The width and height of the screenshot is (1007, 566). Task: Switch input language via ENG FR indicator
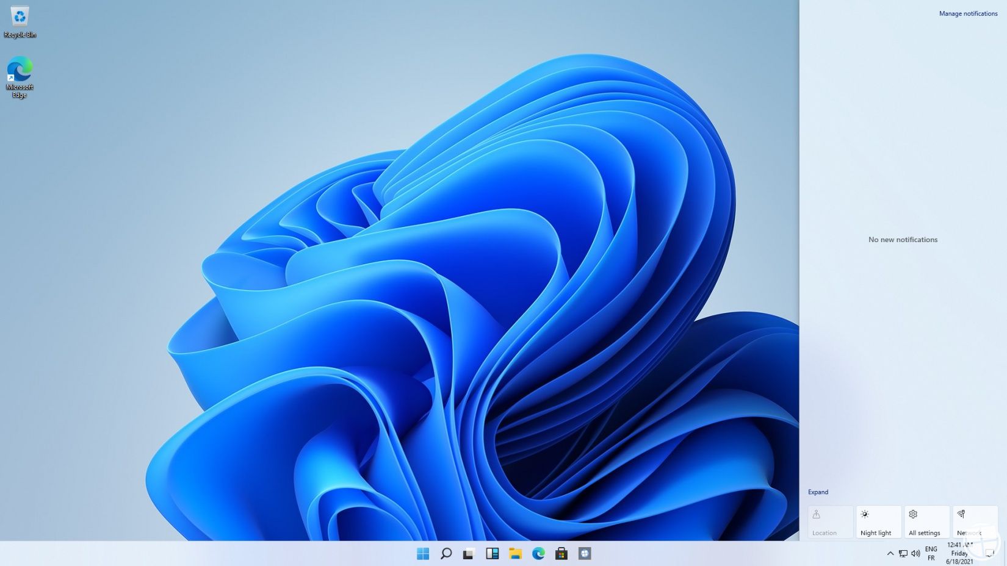pyautogui.click(x=931, y=554)
